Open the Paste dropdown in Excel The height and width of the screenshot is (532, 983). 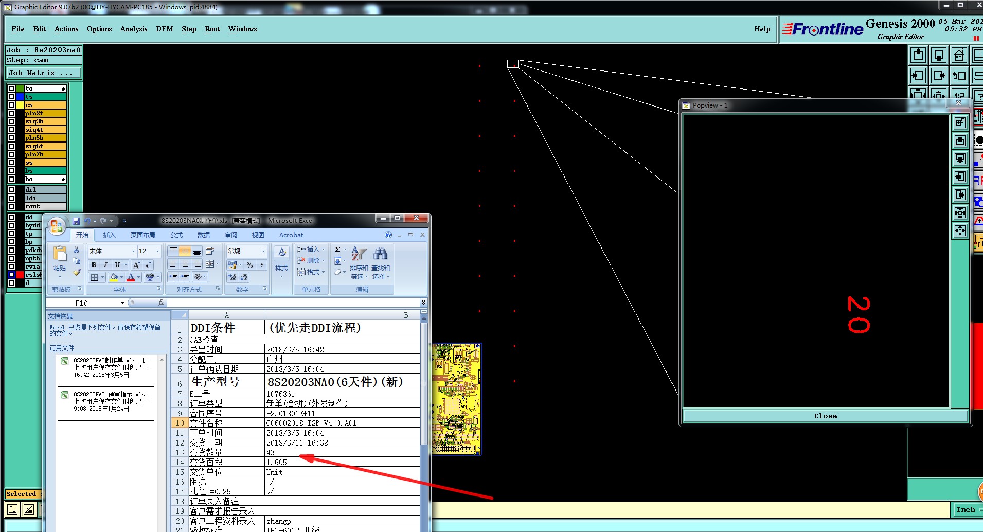(x=60, y=276)
